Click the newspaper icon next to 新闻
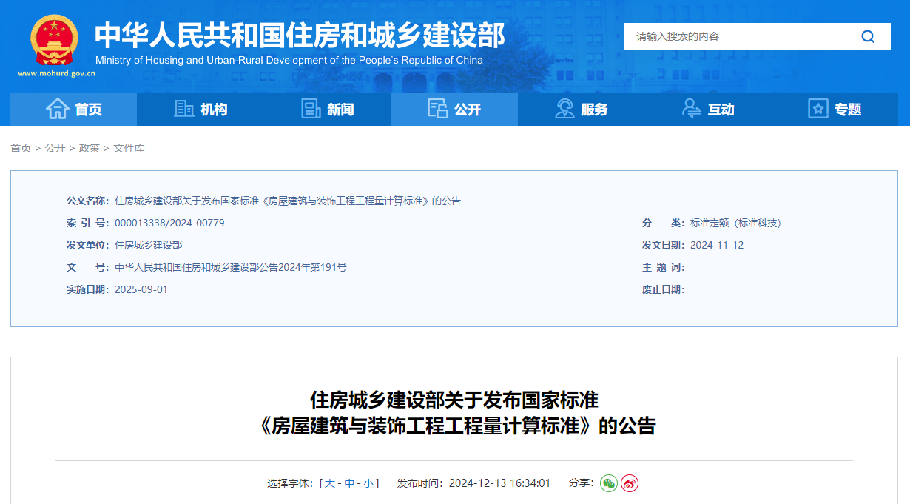The image size is (910, 504). 309,109
